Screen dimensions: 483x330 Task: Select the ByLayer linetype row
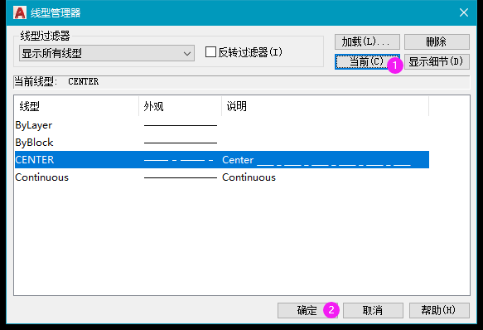click(222, 125)
